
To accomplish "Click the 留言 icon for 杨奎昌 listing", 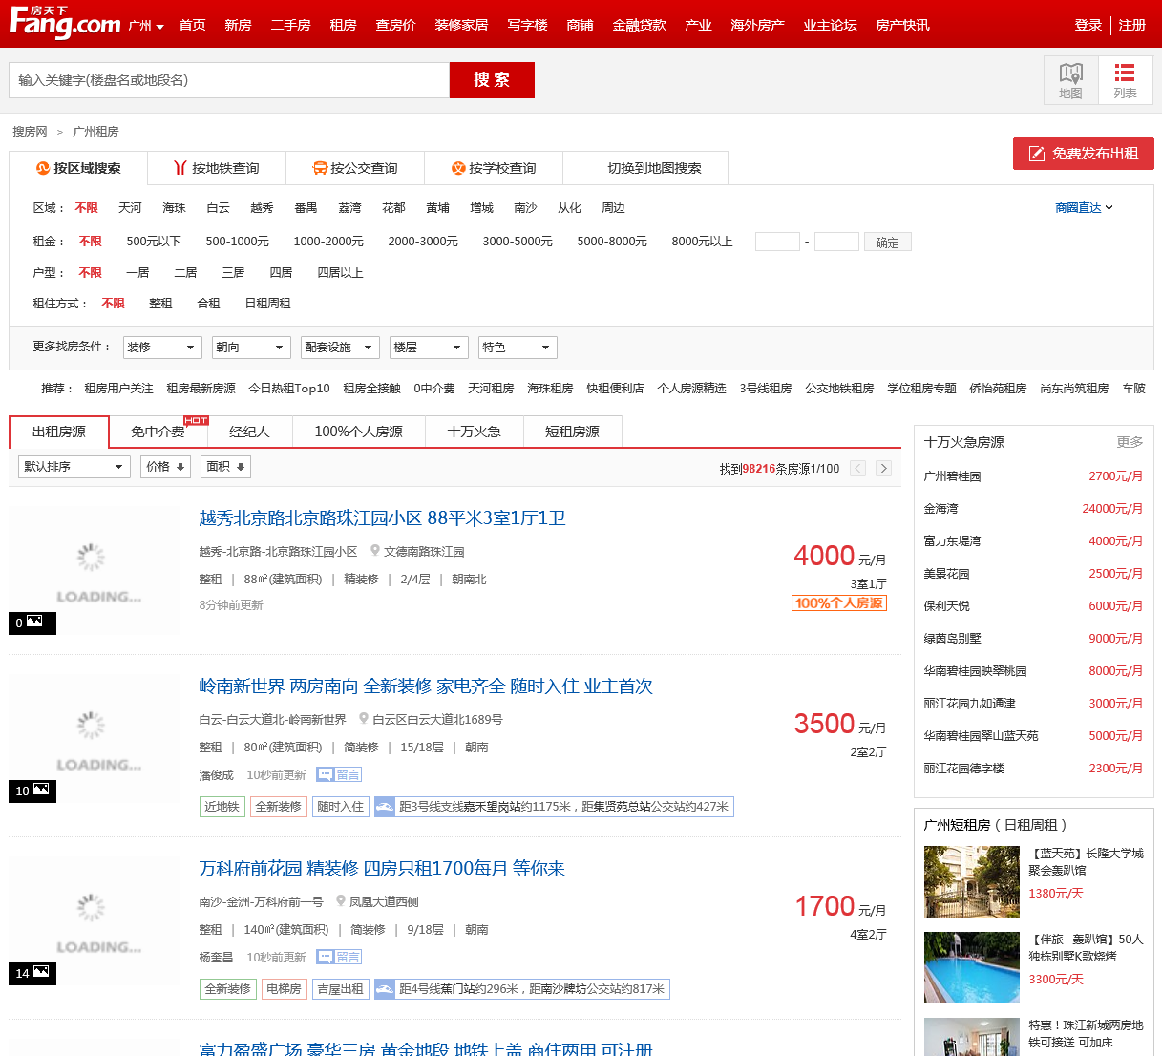I will pyautogui.click(x=339, y=958).
